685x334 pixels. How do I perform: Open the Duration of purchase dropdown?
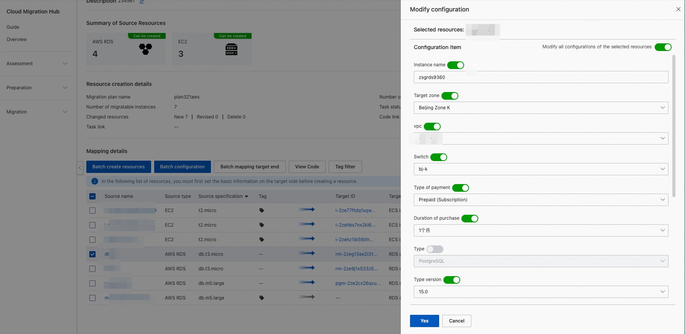coord(541,230)
